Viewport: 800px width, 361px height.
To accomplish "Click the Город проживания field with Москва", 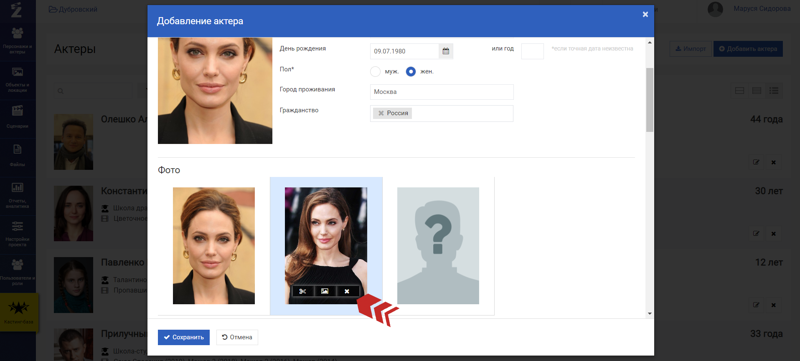I will pyautogui.click(x=442, y=92).
